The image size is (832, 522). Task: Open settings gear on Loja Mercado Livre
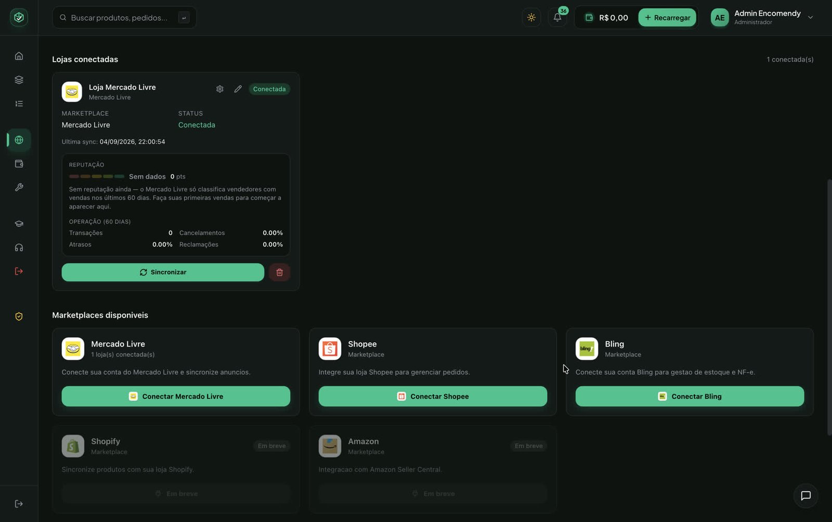(220, 89)
